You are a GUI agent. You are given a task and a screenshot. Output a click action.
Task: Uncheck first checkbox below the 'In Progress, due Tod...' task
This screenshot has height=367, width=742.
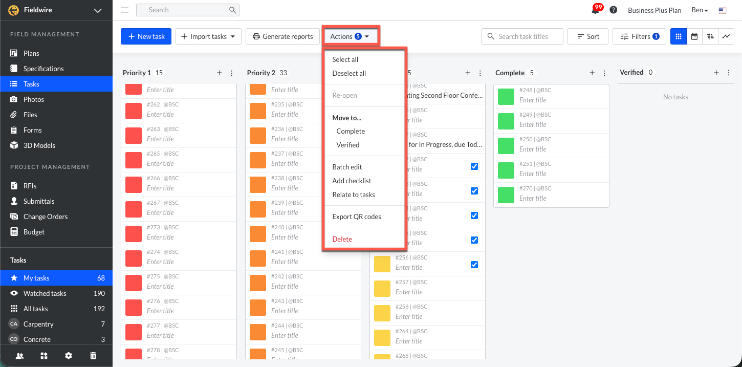pos(474,166)
